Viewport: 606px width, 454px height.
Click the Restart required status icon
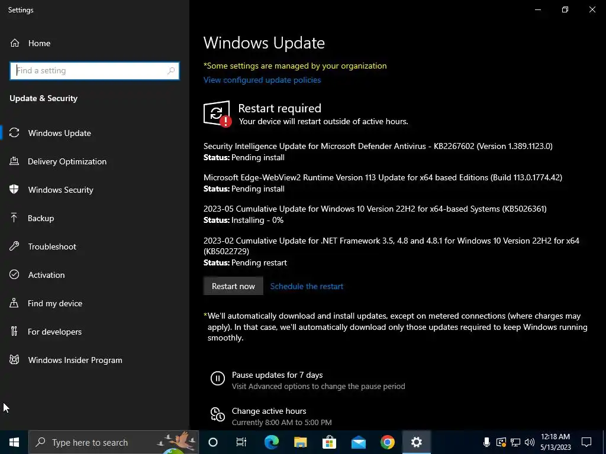(217, 114)
